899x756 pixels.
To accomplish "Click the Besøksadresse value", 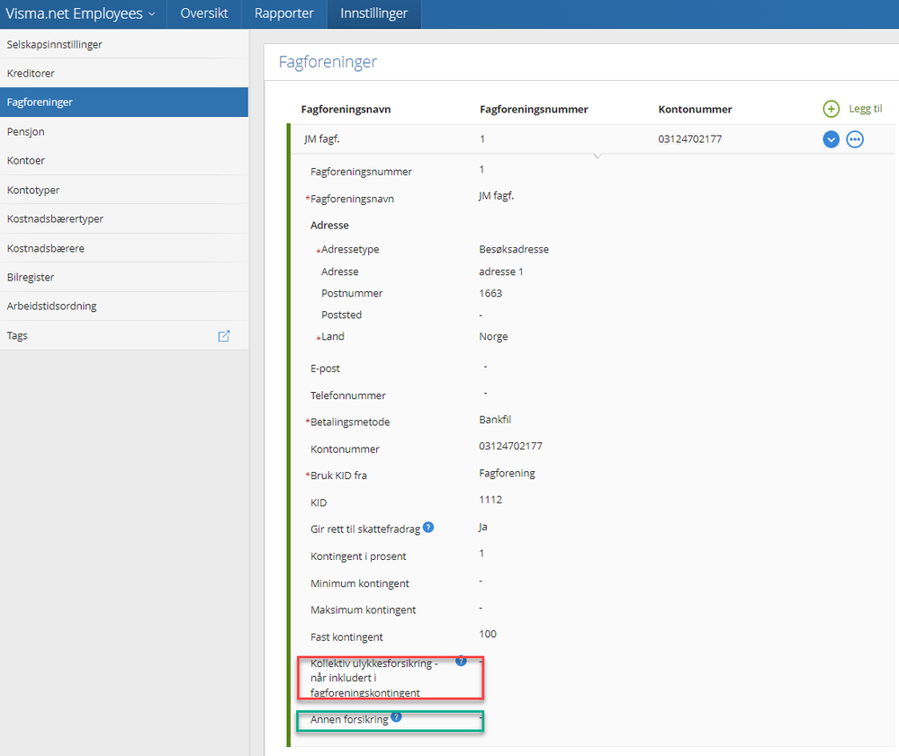I will point(514,249).
